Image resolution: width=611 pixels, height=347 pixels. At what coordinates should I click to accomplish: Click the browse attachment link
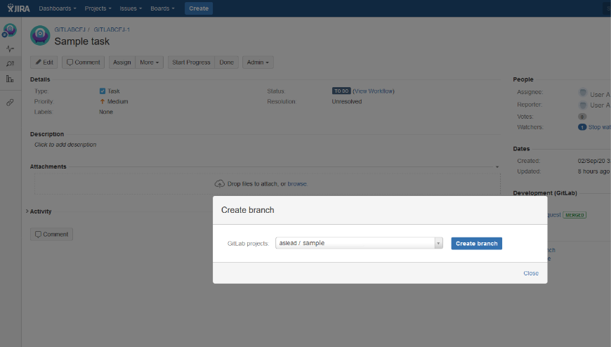click(x=297, y=183)
